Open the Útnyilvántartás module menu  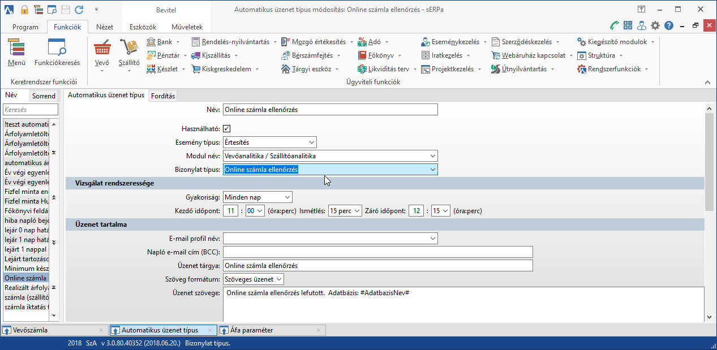coord(523,69)
